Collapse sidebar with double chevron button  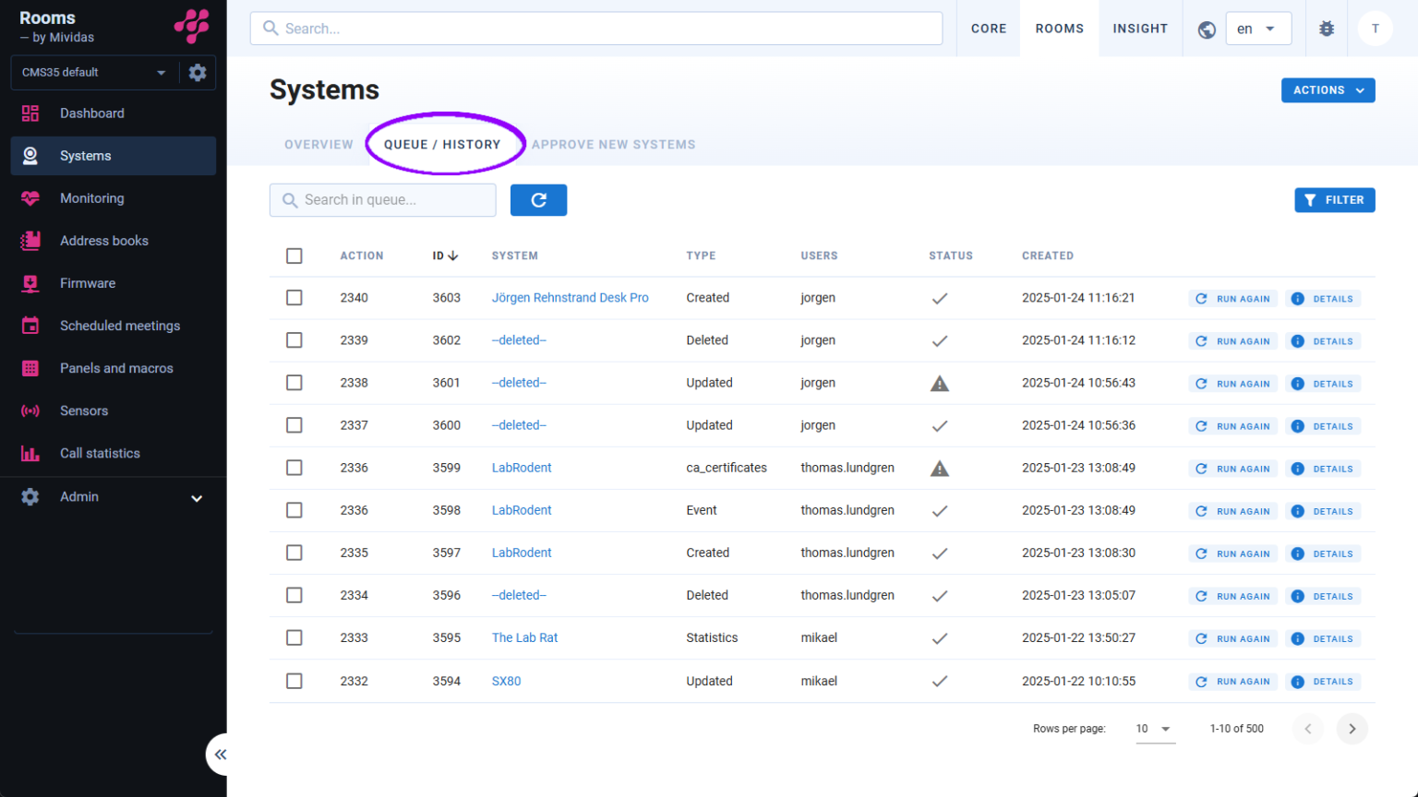point(220,755)
